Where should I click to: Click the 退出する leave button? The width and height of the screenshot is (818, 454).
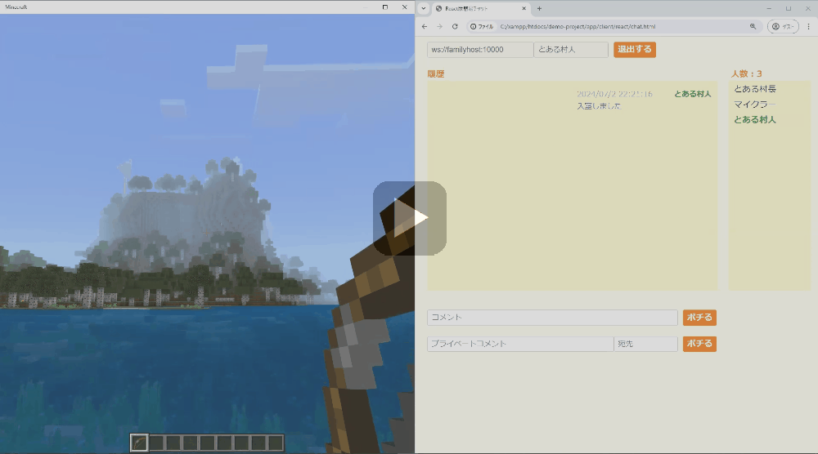635,50
